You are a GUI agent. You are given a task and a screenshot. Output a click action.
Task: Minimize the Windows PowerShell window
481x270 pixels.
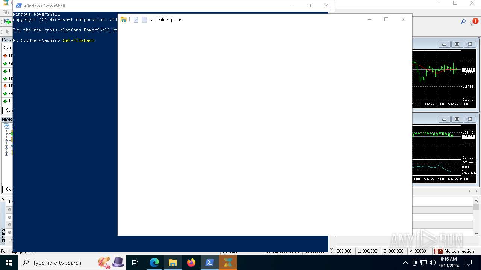[292, 6]
